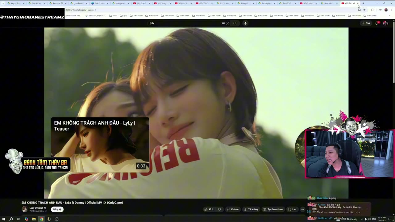
Task: Open a new browser tab with plus
Action: (x=363, y=3)
